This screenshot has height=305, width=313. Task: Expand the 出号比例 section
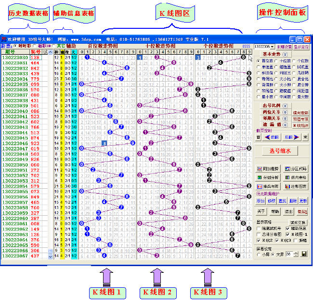(284, 105)
